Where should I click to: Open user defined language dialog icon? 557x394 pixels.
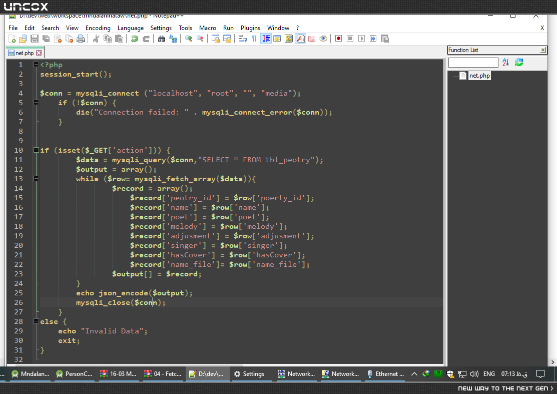pos(277,39)
